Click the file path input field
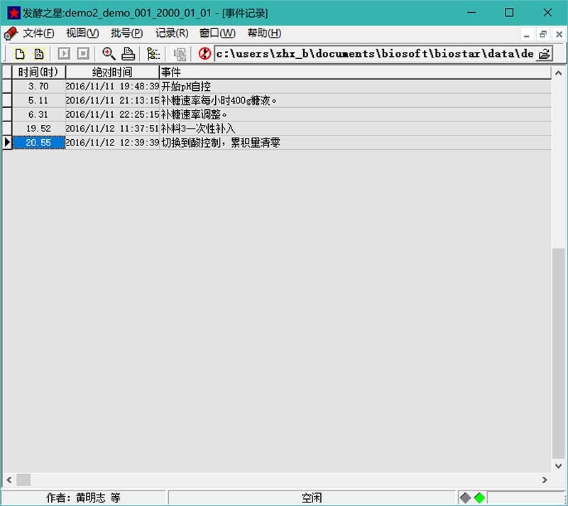The width and height of the screenshot is (568, 506). (x=373, y=54)
